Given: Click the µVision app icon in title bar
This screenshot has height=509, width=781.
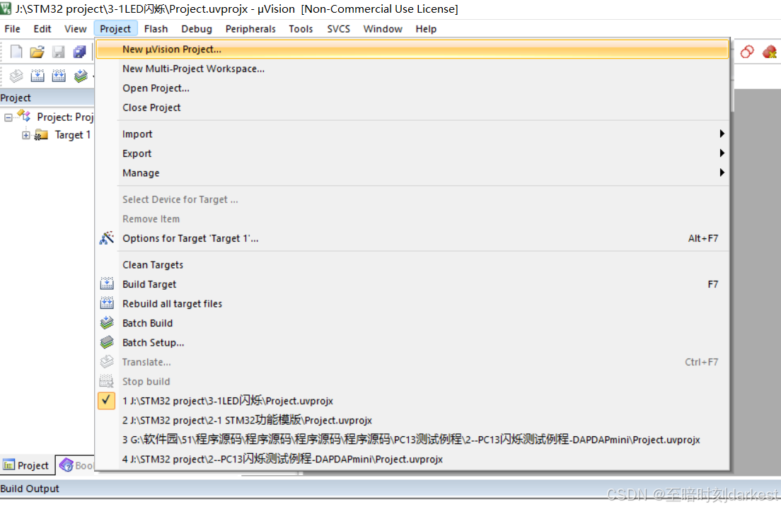Looking at the screenshot, I should [6, 8].
